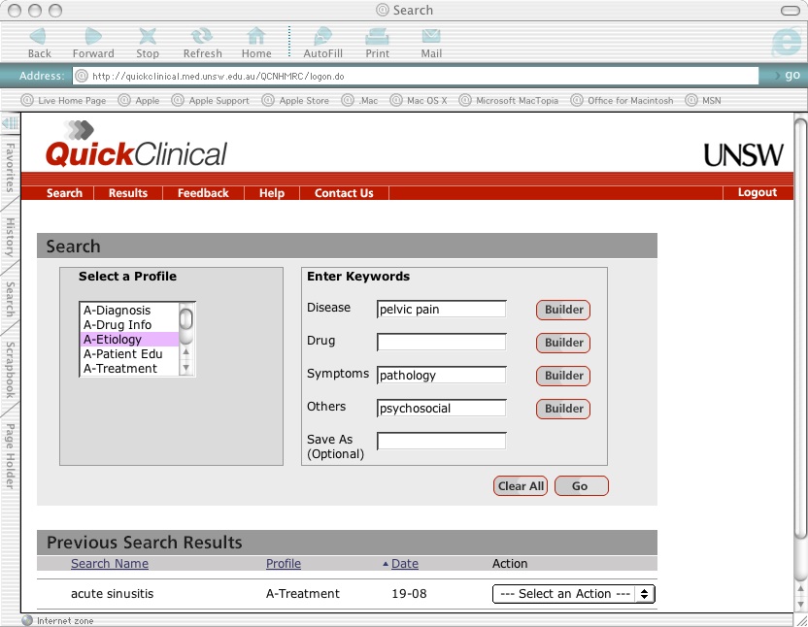Go to Home using the house icon
This screenshot has width=808, height=627.
[x=256, y=37]
